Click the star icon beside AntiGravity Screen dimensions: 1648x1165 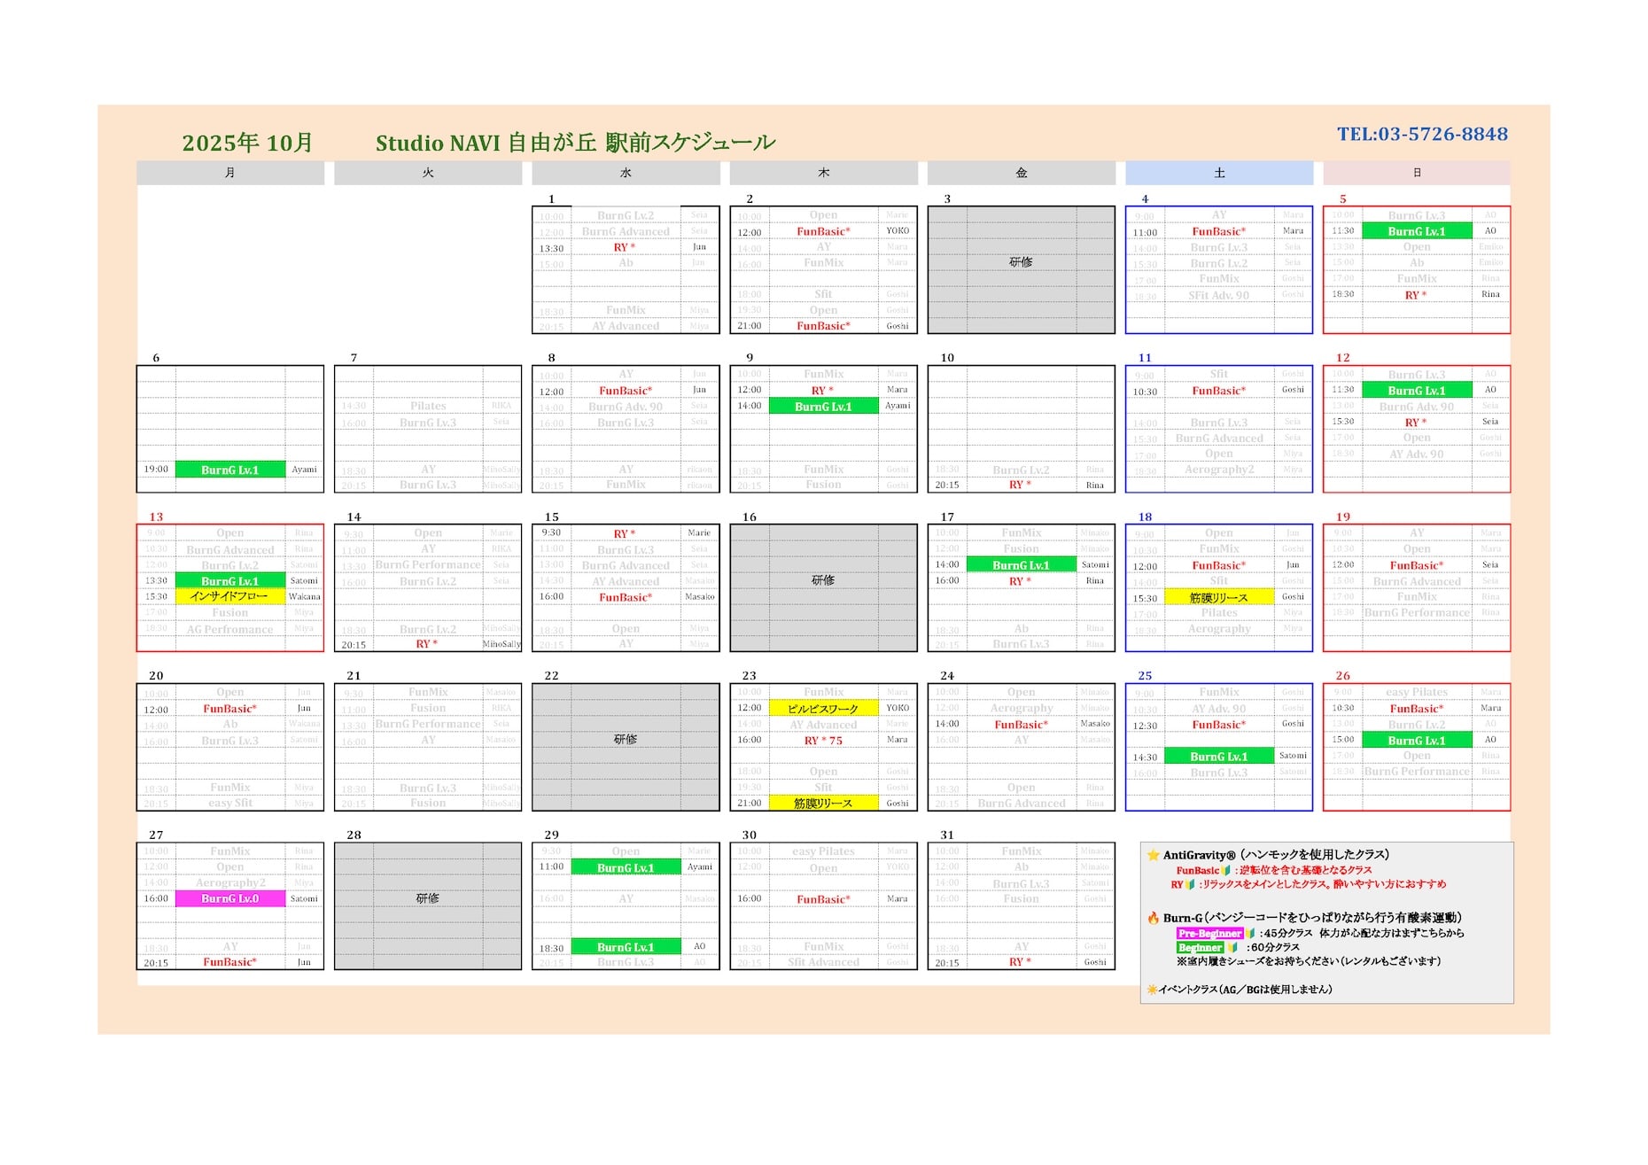(1153, 856)
